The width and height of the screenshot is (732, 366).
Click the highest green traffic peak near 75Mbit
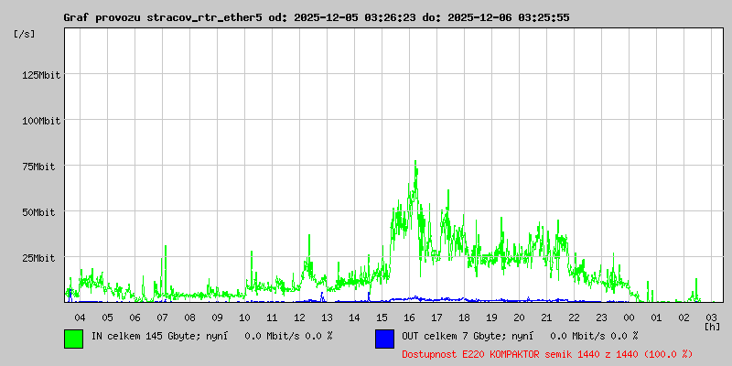tap(415, 164)
